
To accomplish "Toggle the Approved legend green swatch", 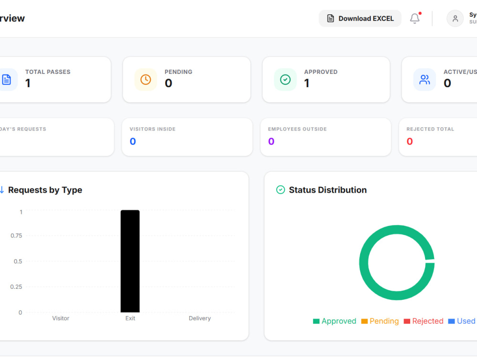I will 316,321.
